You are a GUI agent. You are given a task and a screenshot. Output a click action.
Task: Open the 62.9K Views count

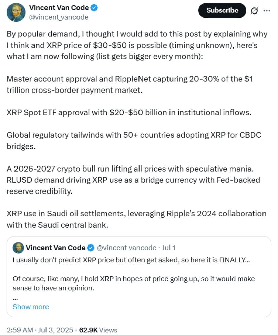coord(98,330)
